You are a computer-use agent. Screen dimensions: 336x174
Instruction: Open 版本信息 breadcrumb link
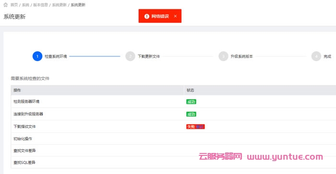tap(40, 5)
